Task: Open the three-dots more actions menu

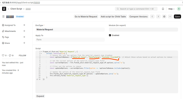Action: point(170,16)
